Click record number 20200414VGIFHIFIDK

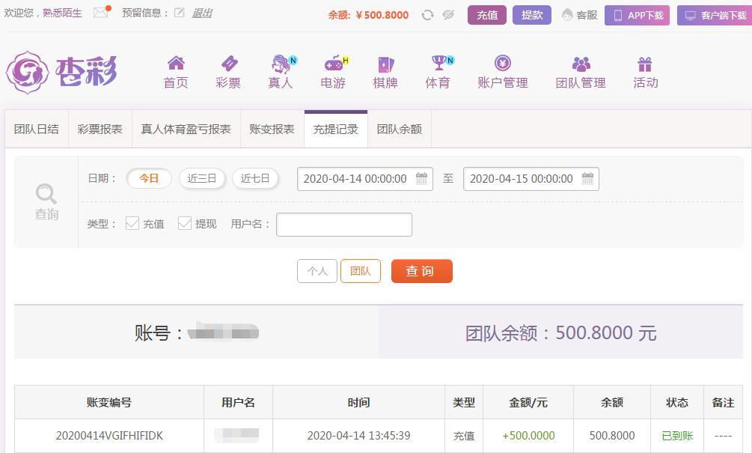click(109, 436)
